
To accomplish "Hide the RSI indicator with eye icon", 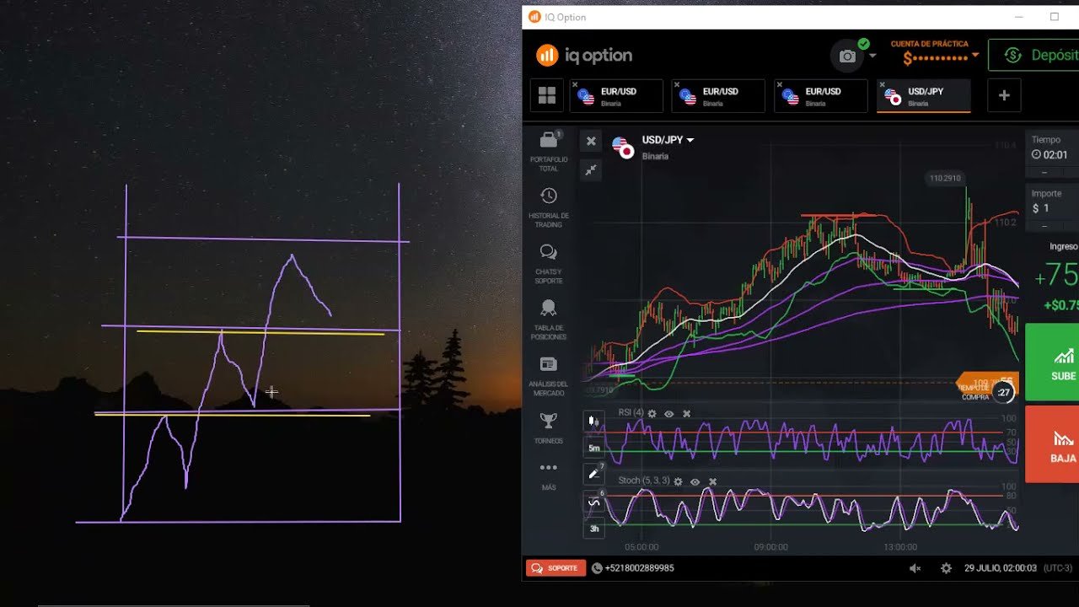I will click(668, 414).
